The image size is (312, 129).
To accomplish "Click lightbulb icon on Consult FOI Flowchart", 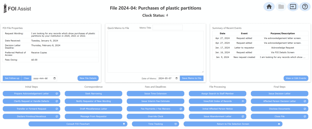I will tap(124, 124).
